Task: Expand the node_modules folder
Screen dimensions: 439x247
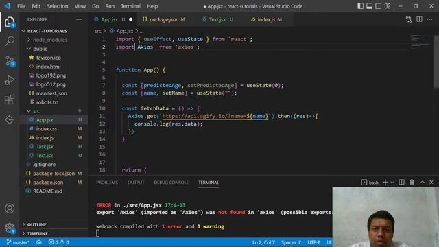Action: coord(50,40)
